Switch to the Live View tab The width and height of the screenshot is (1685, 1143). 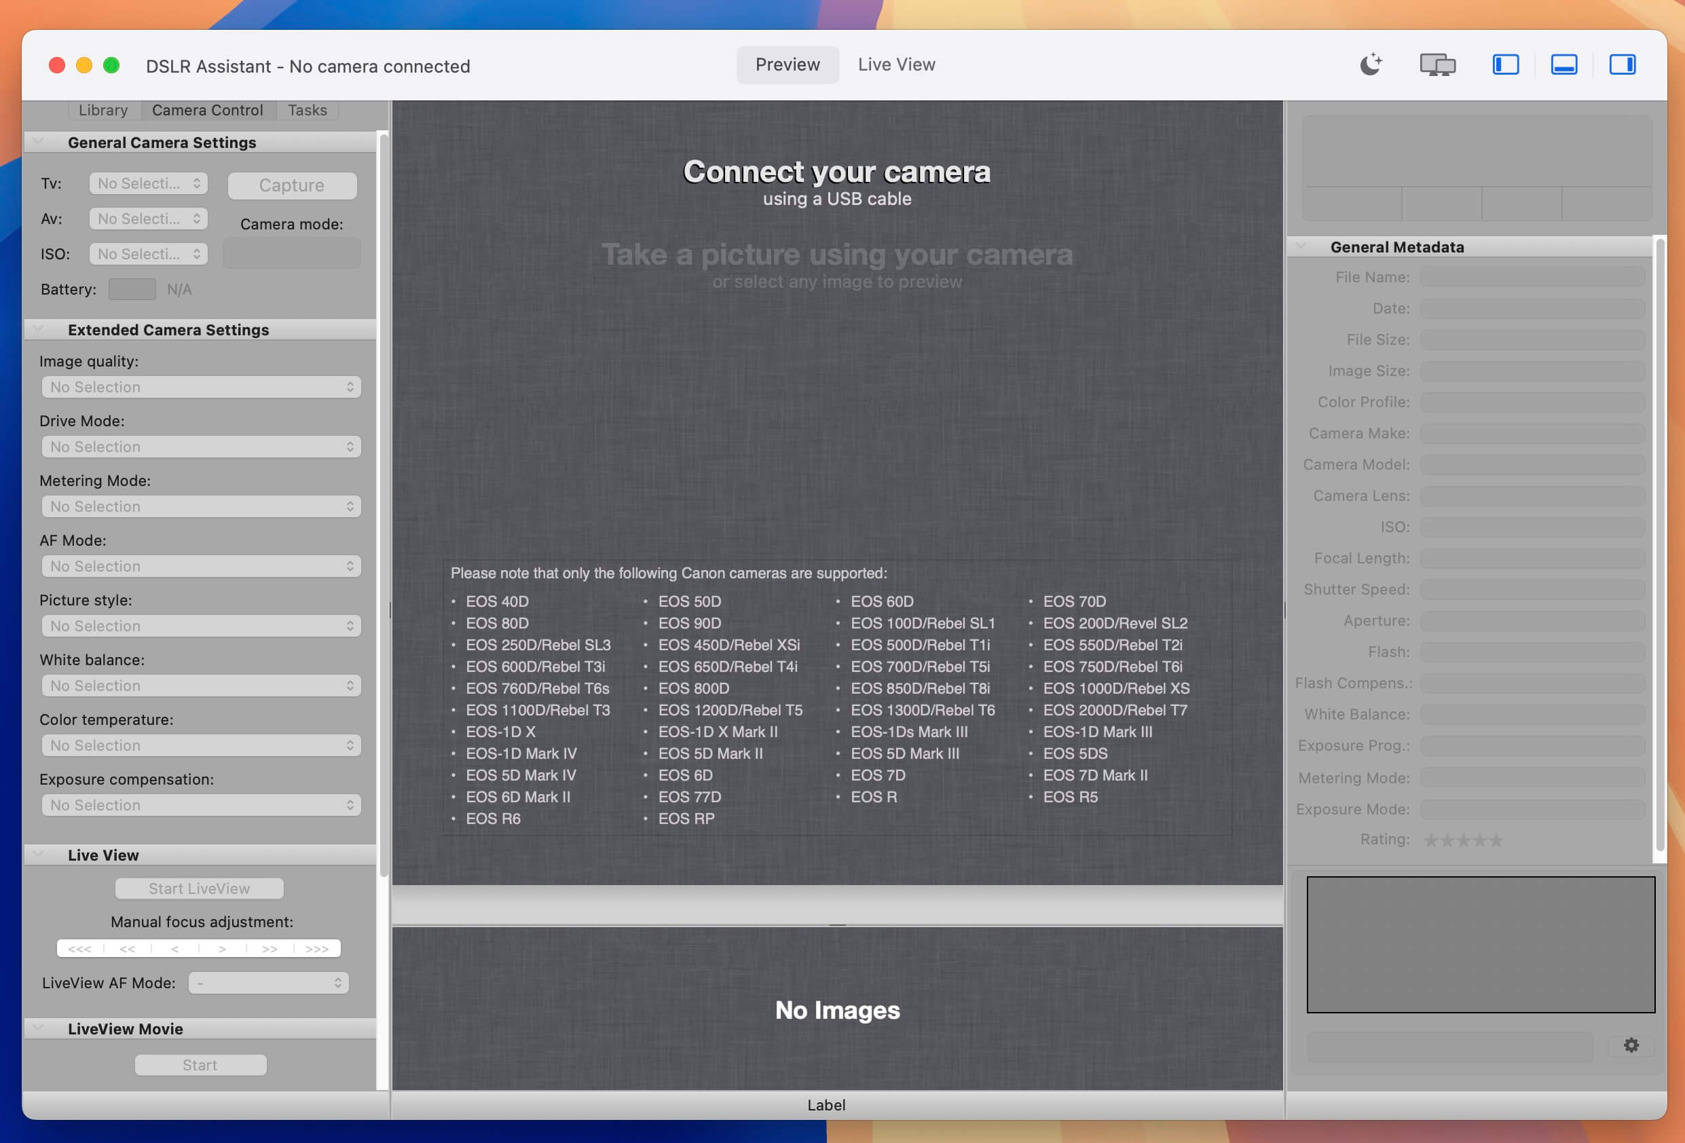896,64
